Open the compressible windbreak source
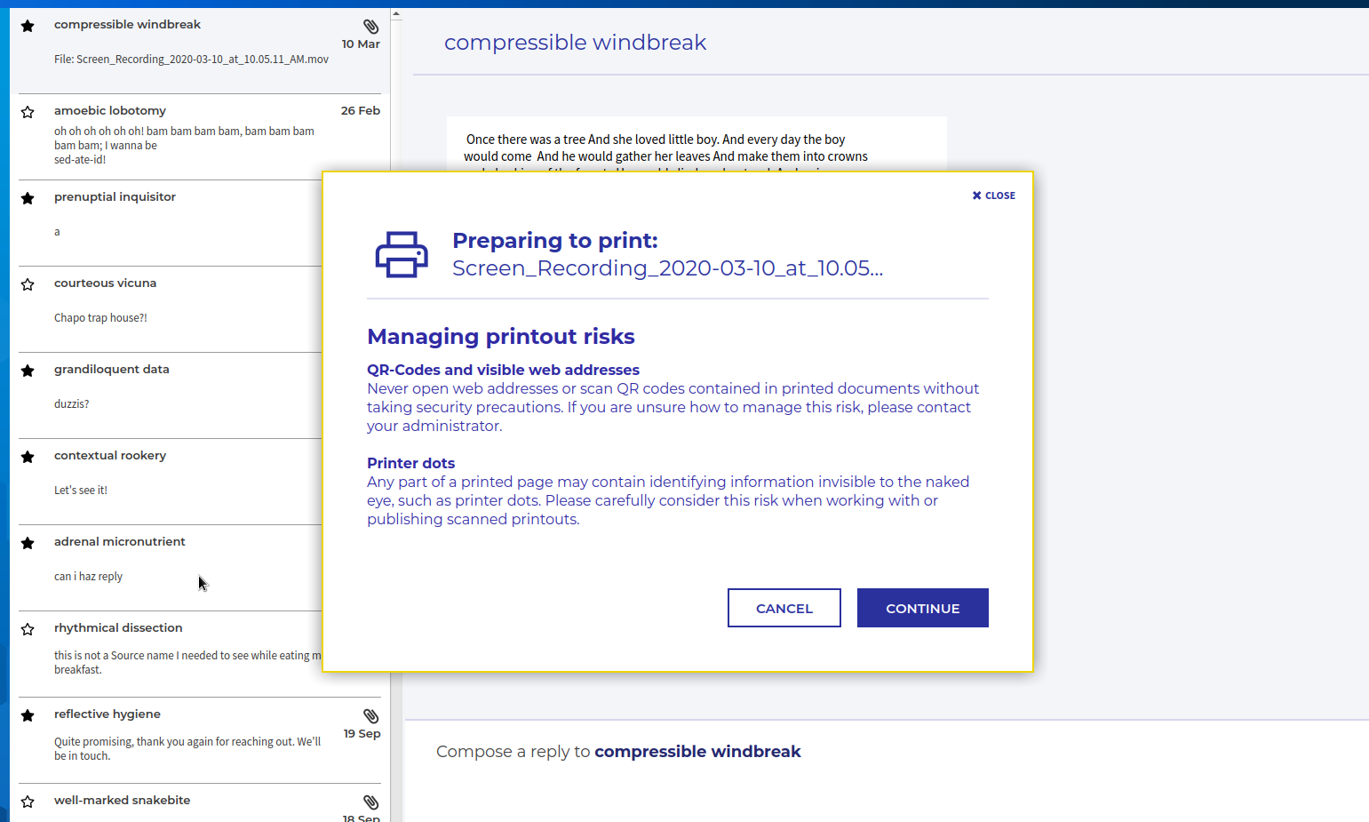The height and width of the screenshot is (822, 1369). [x=200, y=51]
